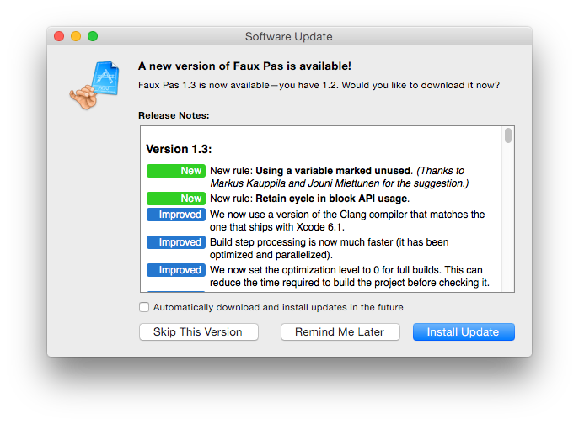Click text "one that ships with Xcode 6.1."

click(x=277, y=227)
